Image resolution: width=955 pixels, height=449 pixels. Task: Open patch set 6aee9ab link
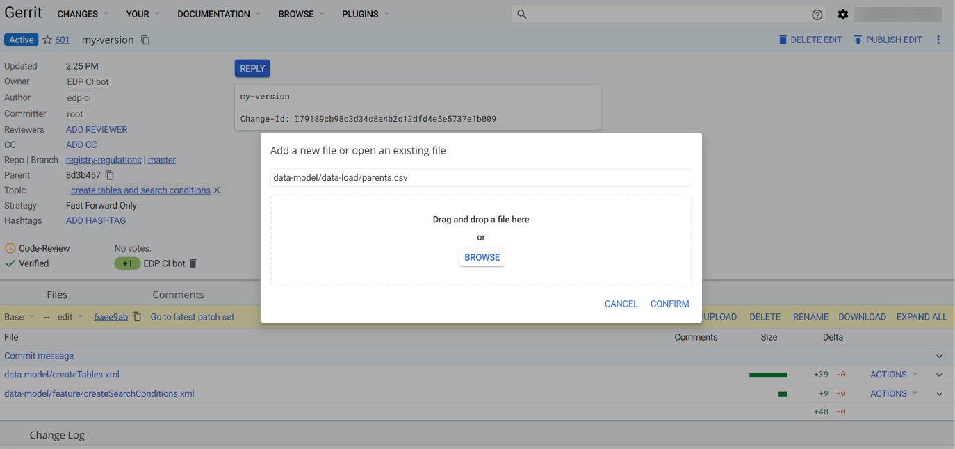tap(111, 316)
